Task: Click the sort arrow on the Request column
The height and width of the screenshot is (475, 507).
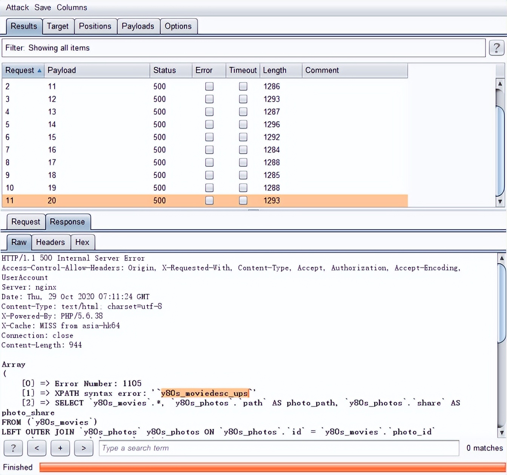Action: (x=39, y=70)
